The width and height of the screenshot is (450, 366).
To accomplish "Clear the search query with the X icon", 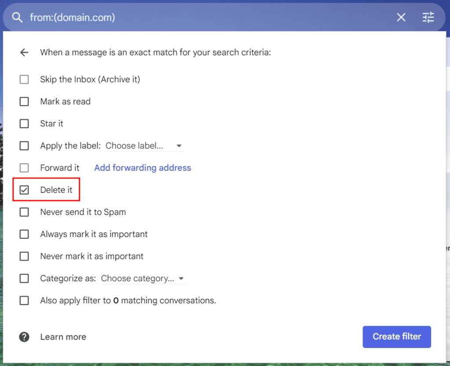I will (401, 17).
